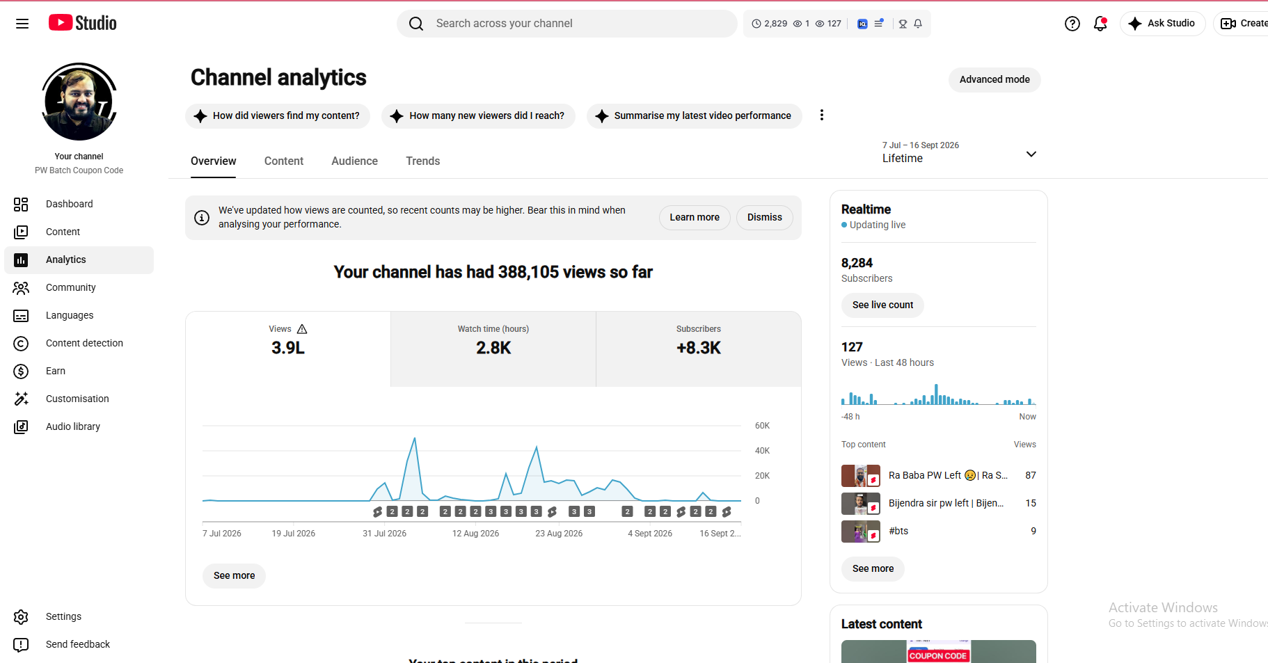The image size is (1268, 663).
Task: Select the Watch time (hours) metric card
Action: pyautogui.click(x=493, y=349)
